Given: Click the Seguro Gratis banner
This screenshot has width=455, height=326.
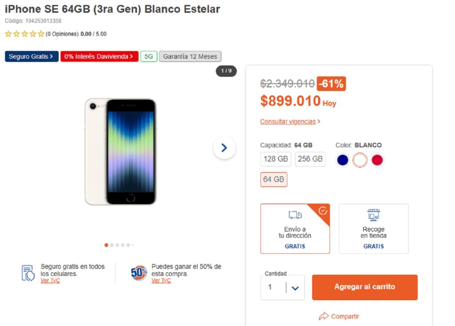Looking at the screenshot, I should (x=31, y=56).
